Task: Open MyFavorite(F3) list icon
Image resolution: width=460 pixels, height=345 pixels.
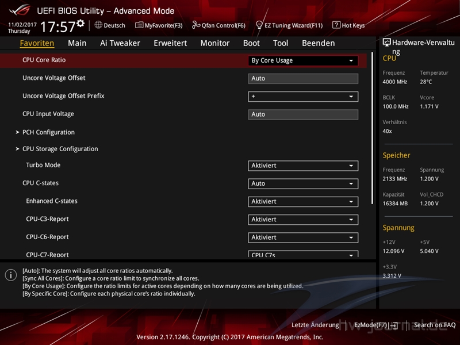Action: [139, 25]
